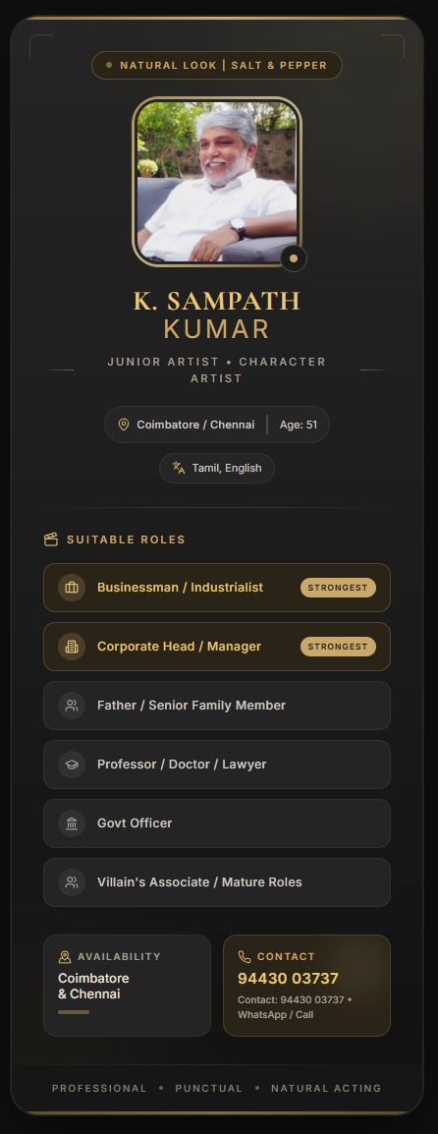The image size is (438, 1134).
Task: Click the government building icon beside Govt Officer
Action: coord(72,823)
